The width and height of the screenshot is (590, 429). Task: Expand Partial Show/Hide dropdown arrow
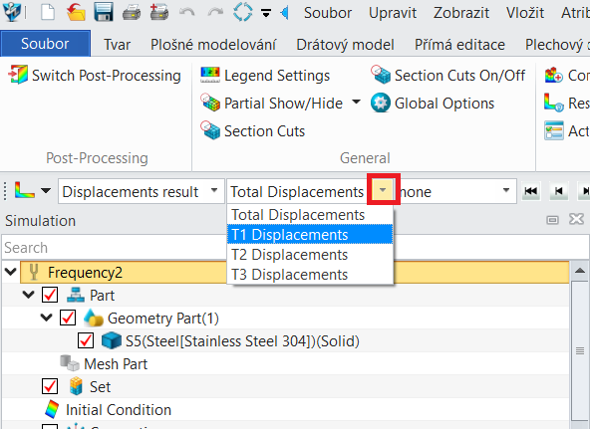coord(356,103)
